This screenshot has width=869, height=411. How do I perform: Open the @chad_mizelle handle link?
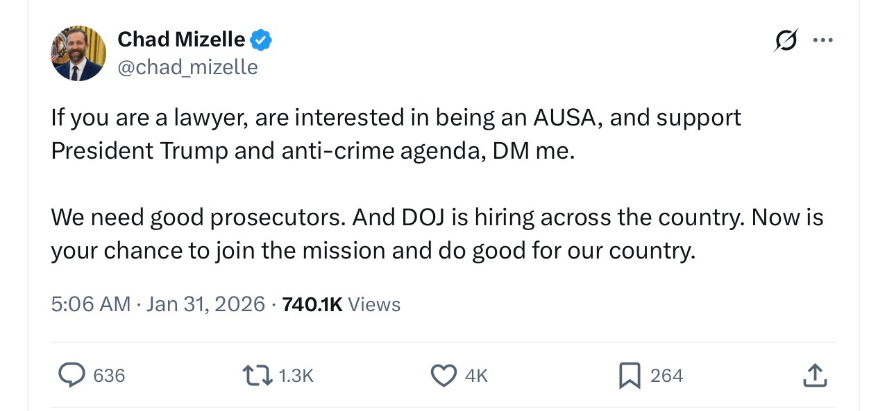(x=187, y=67)
